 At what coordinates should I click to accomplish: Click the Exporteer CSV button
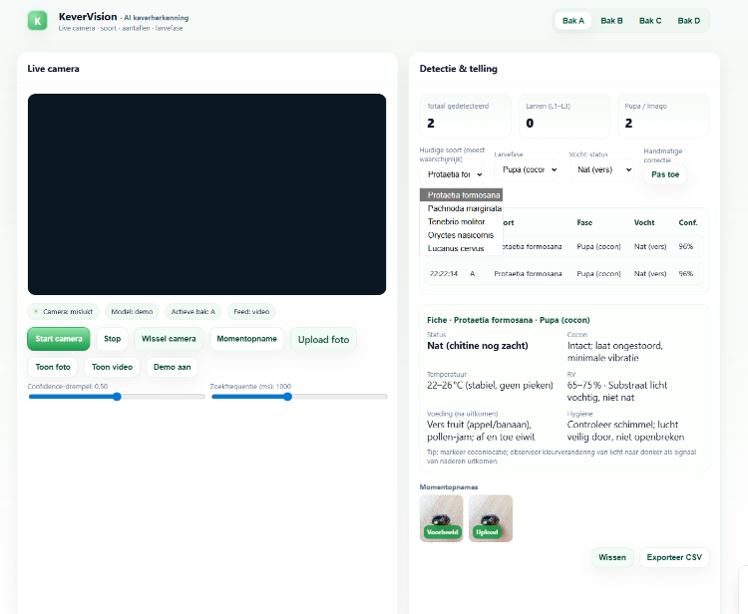[674, 557]
